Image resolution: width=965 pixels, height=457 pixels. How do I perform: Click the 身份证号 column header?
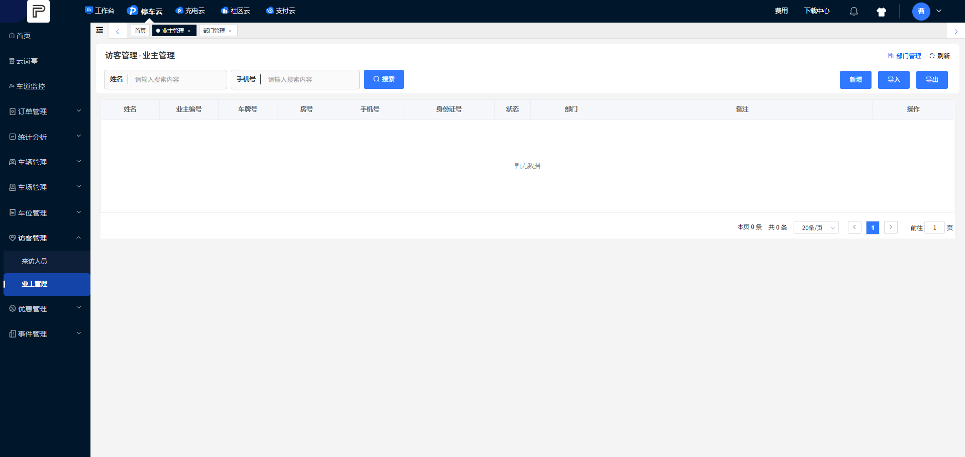449,109
